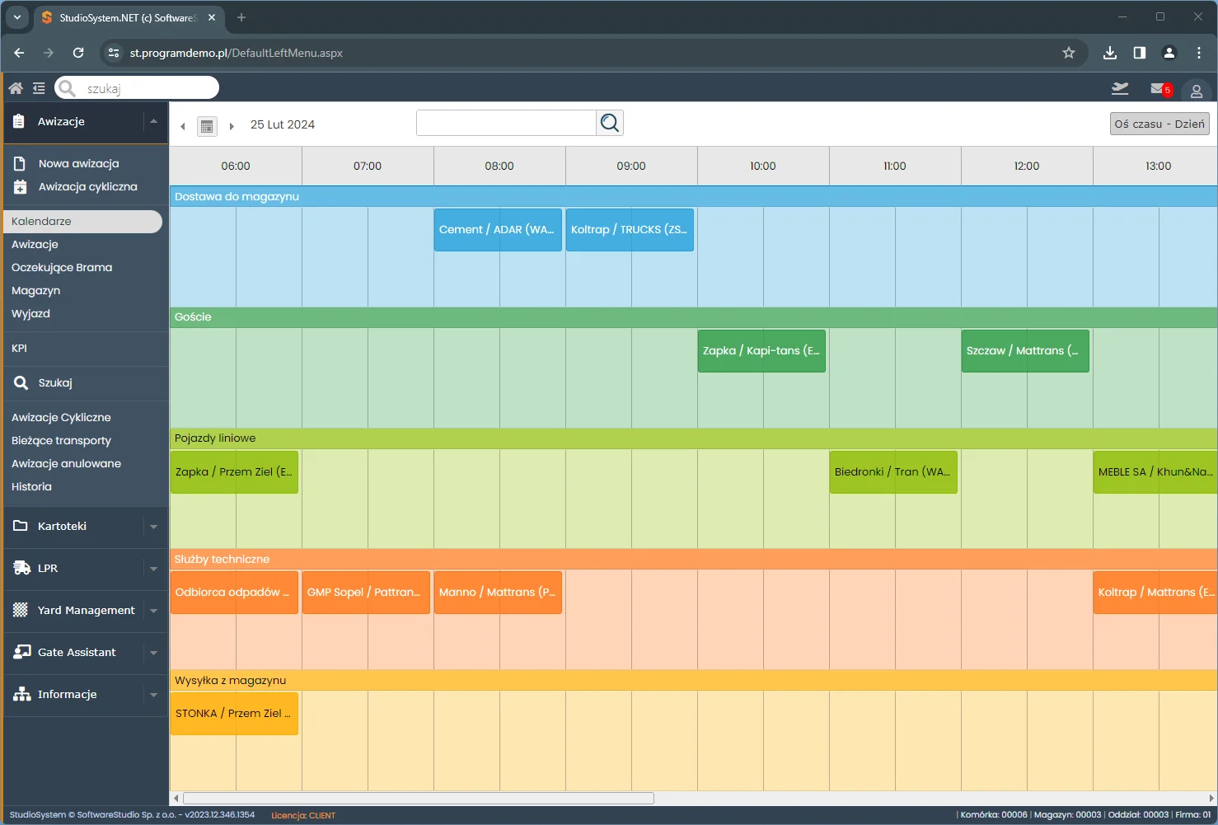Click the Nowa awizacja document icon

(x=20, y=163)
